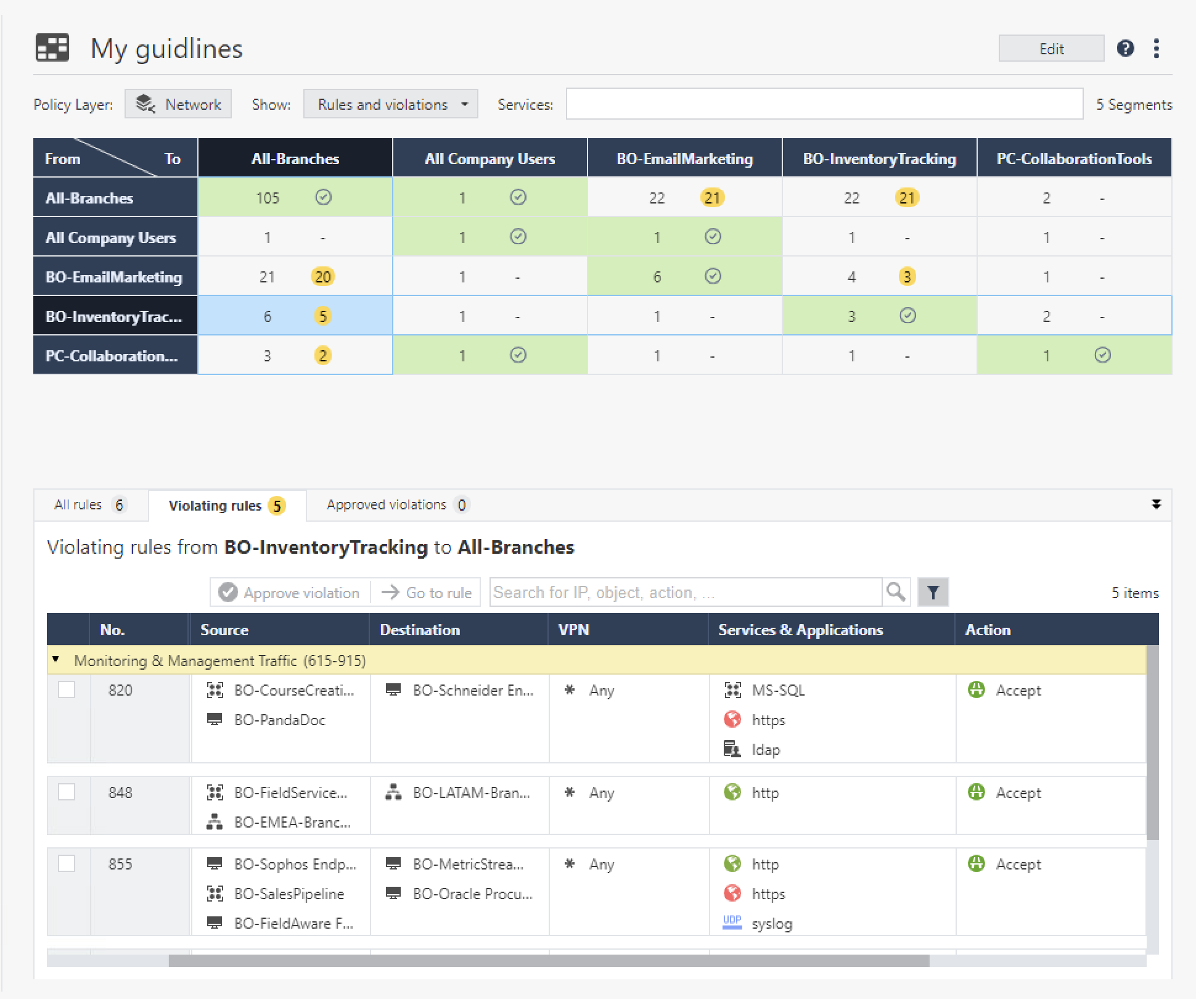Image resolution: width=1196 pixels, height=999 pixels.
Task: Tick the checkbox for rule 848
Action: pyautogui.click(x=67, y=792)
